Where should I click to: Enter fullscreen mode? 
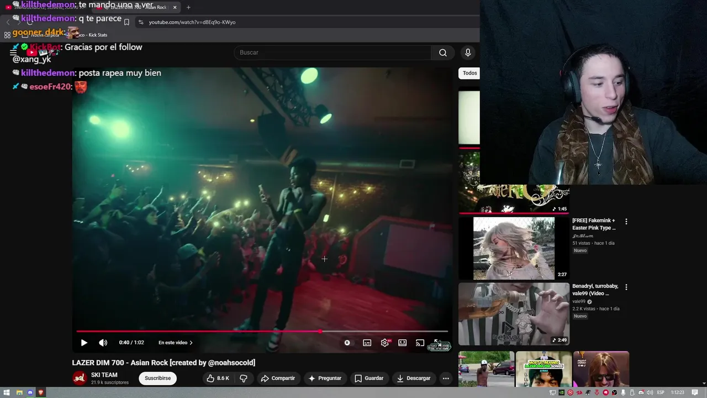[x=437, y=343]
